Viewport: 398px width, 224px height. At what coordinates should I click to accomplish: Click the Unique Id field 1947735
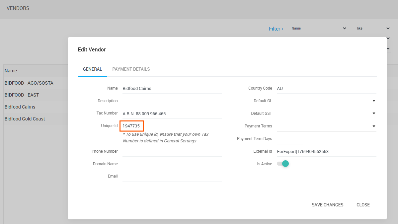[172, 126]
